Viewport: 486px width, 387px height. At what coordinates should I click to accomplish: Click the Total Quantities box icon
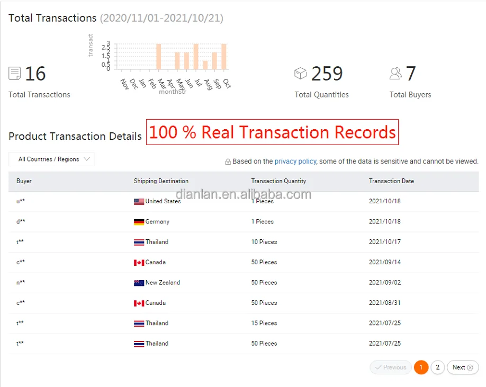coord(300,74)
